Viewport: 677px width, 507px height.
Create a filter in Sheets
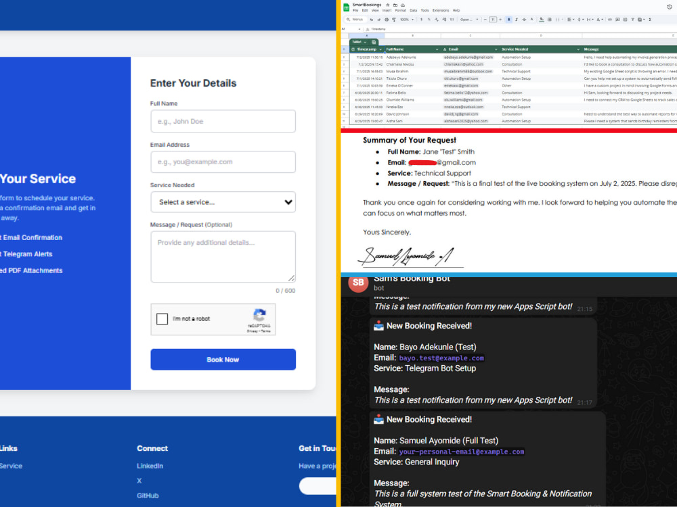(632, 20)
